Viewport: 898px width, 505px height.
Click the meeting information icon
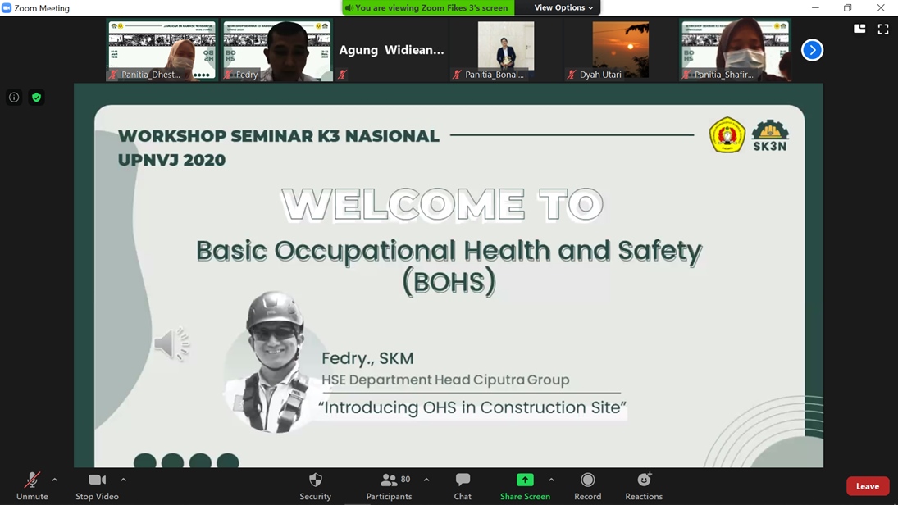(x=14, y=98)
